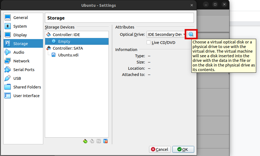
Task: Close the background VirtualBox window
Action: point(224,4)
